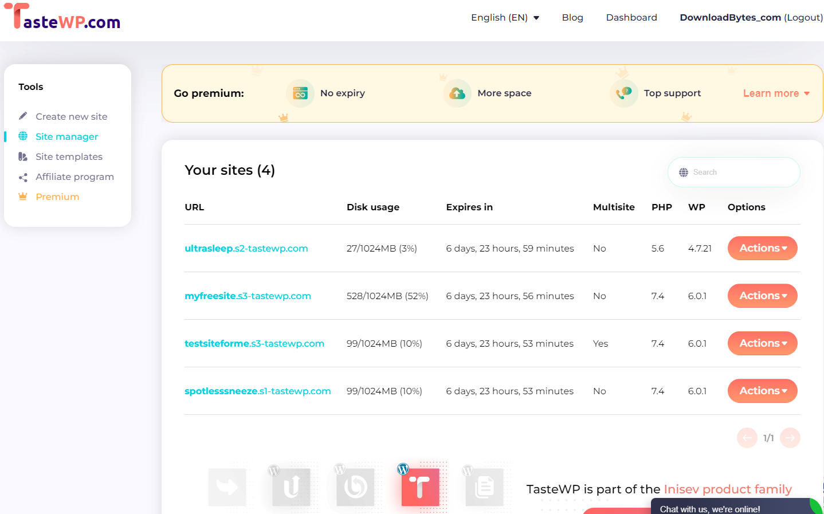The image size is (824, 514).
Task: Click the Multisite column header
Action: [614, 207]
